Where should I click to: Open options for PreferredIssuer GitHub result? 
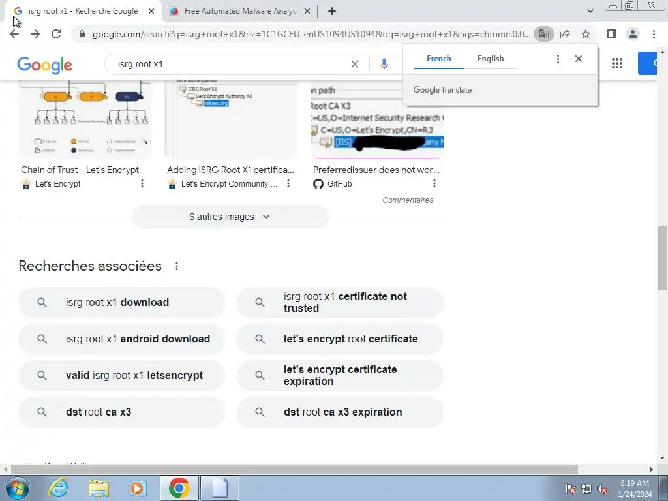(434, 183)
